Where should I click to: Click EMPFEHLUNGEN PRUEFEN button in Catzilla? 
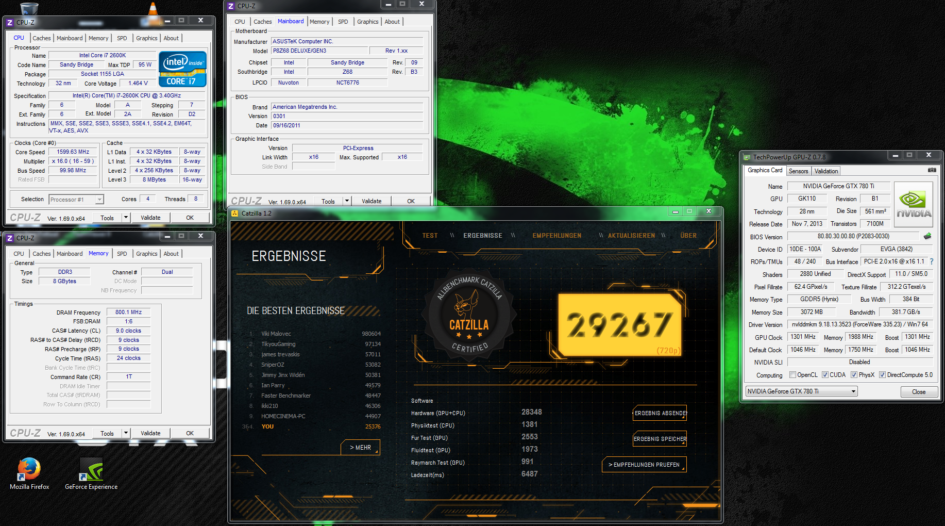(644, 465)
